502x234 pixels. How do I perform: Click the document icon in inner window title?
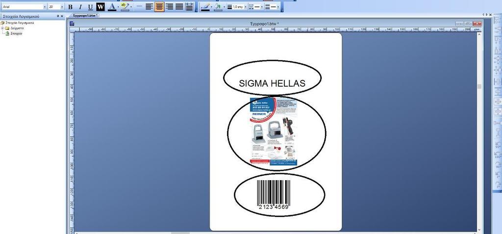(x=72, y=23)
